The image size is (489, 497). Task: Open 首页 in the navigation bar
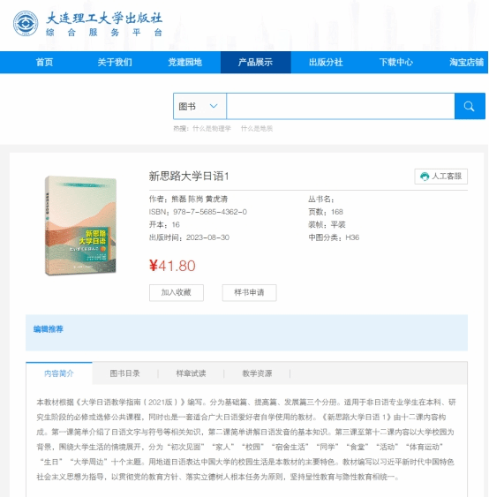point(44,62)
